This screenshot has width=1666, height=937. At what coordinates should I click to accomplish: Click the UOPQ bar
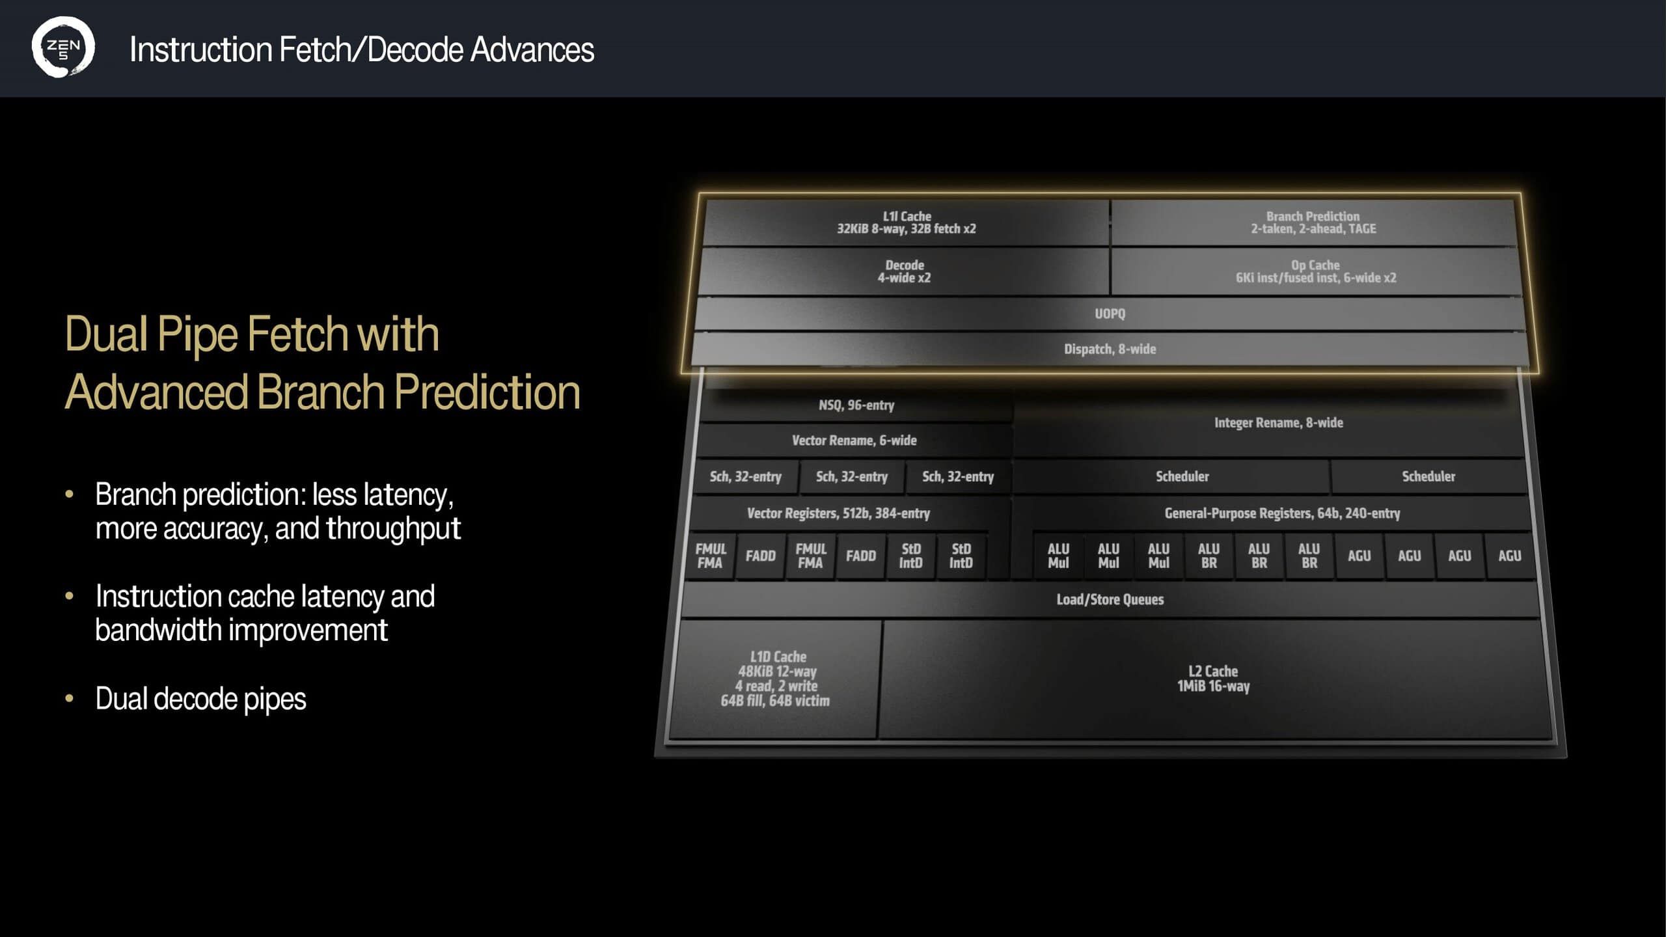[x=1110, y=314]
